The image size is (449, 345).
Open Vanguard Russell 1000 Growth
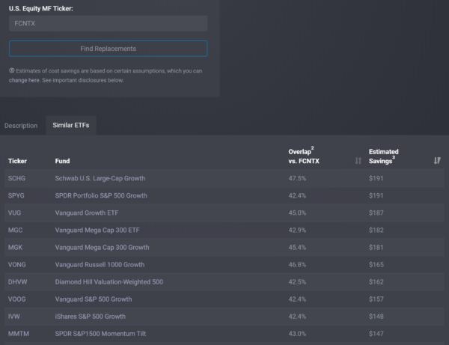tap(100, 264)
